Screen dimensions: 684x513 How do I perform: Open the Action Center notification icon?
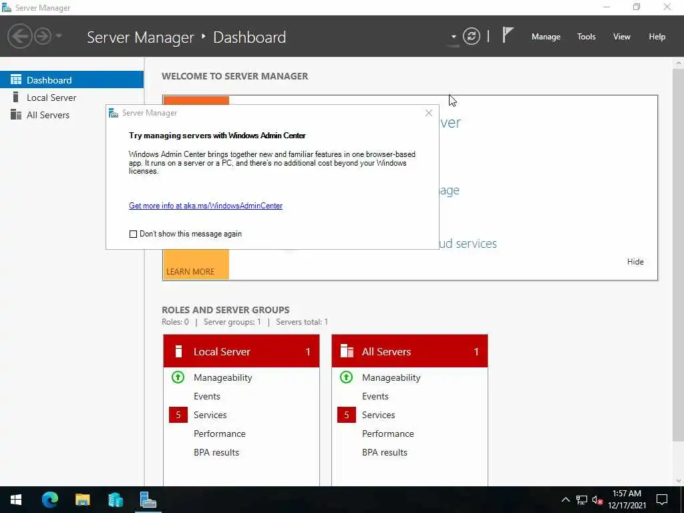pos(662,500)
